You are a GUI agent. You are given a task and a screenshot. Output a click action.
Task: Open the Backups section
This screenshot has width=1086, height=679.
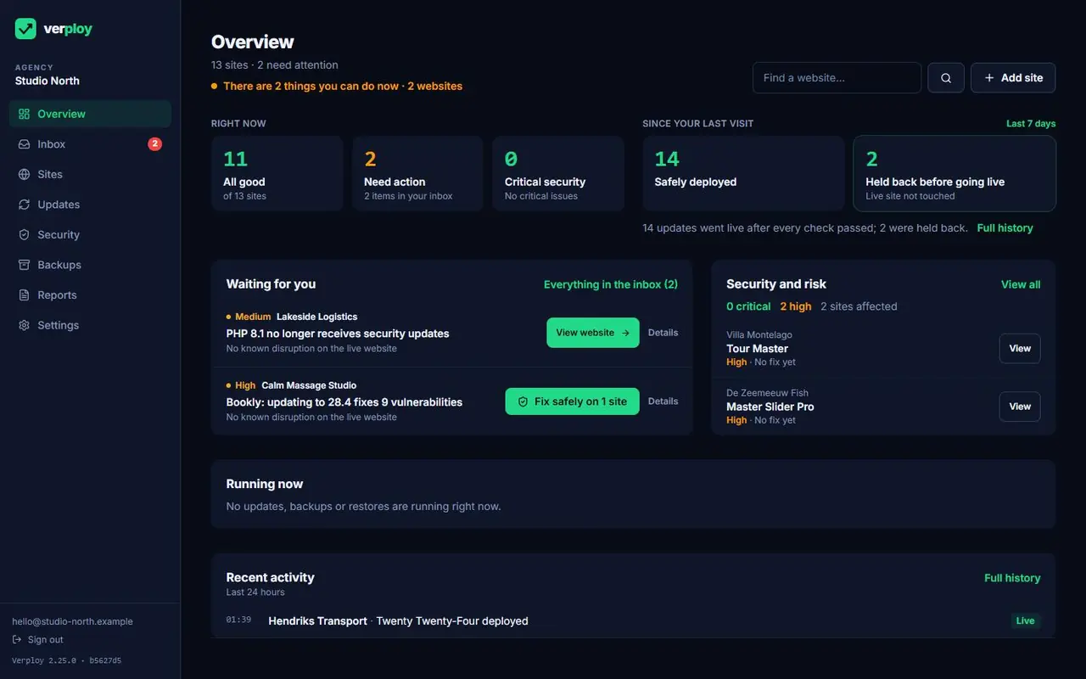coord(90,265)
